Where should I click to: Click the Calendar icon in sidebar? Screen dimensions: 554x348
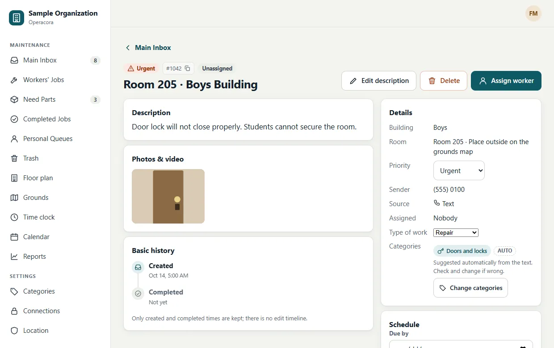(x=14, y=237)
